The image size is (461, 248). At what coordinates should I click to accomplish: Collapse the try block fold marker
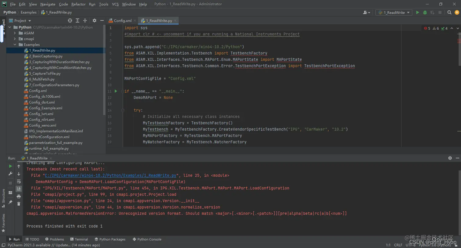(123, 110)
